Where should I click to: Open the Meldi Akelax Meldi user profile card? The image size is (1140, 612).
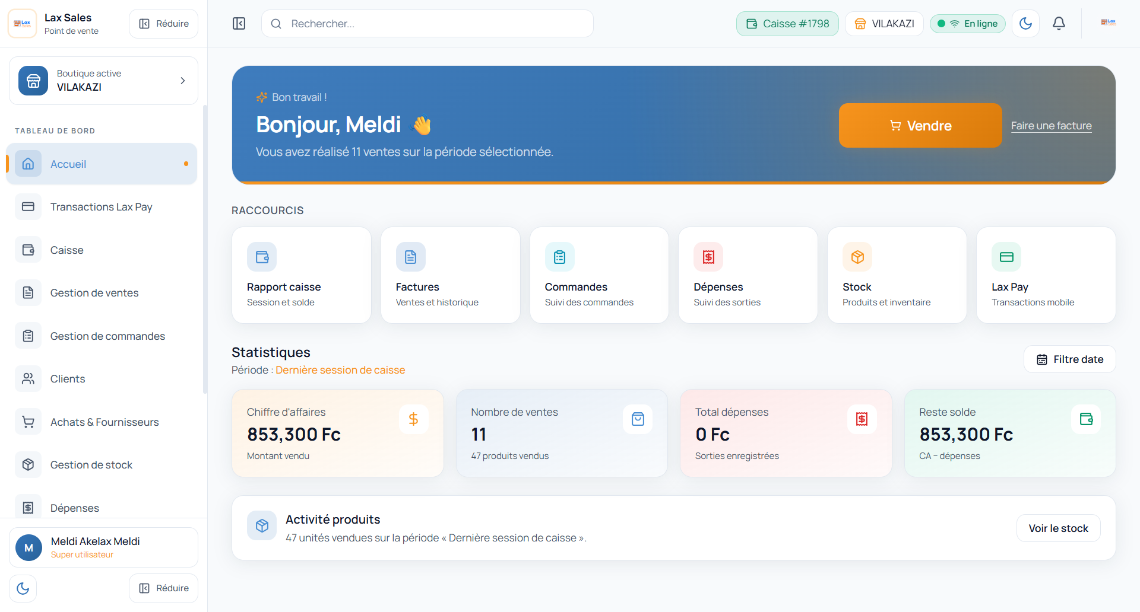click(103, 547)
